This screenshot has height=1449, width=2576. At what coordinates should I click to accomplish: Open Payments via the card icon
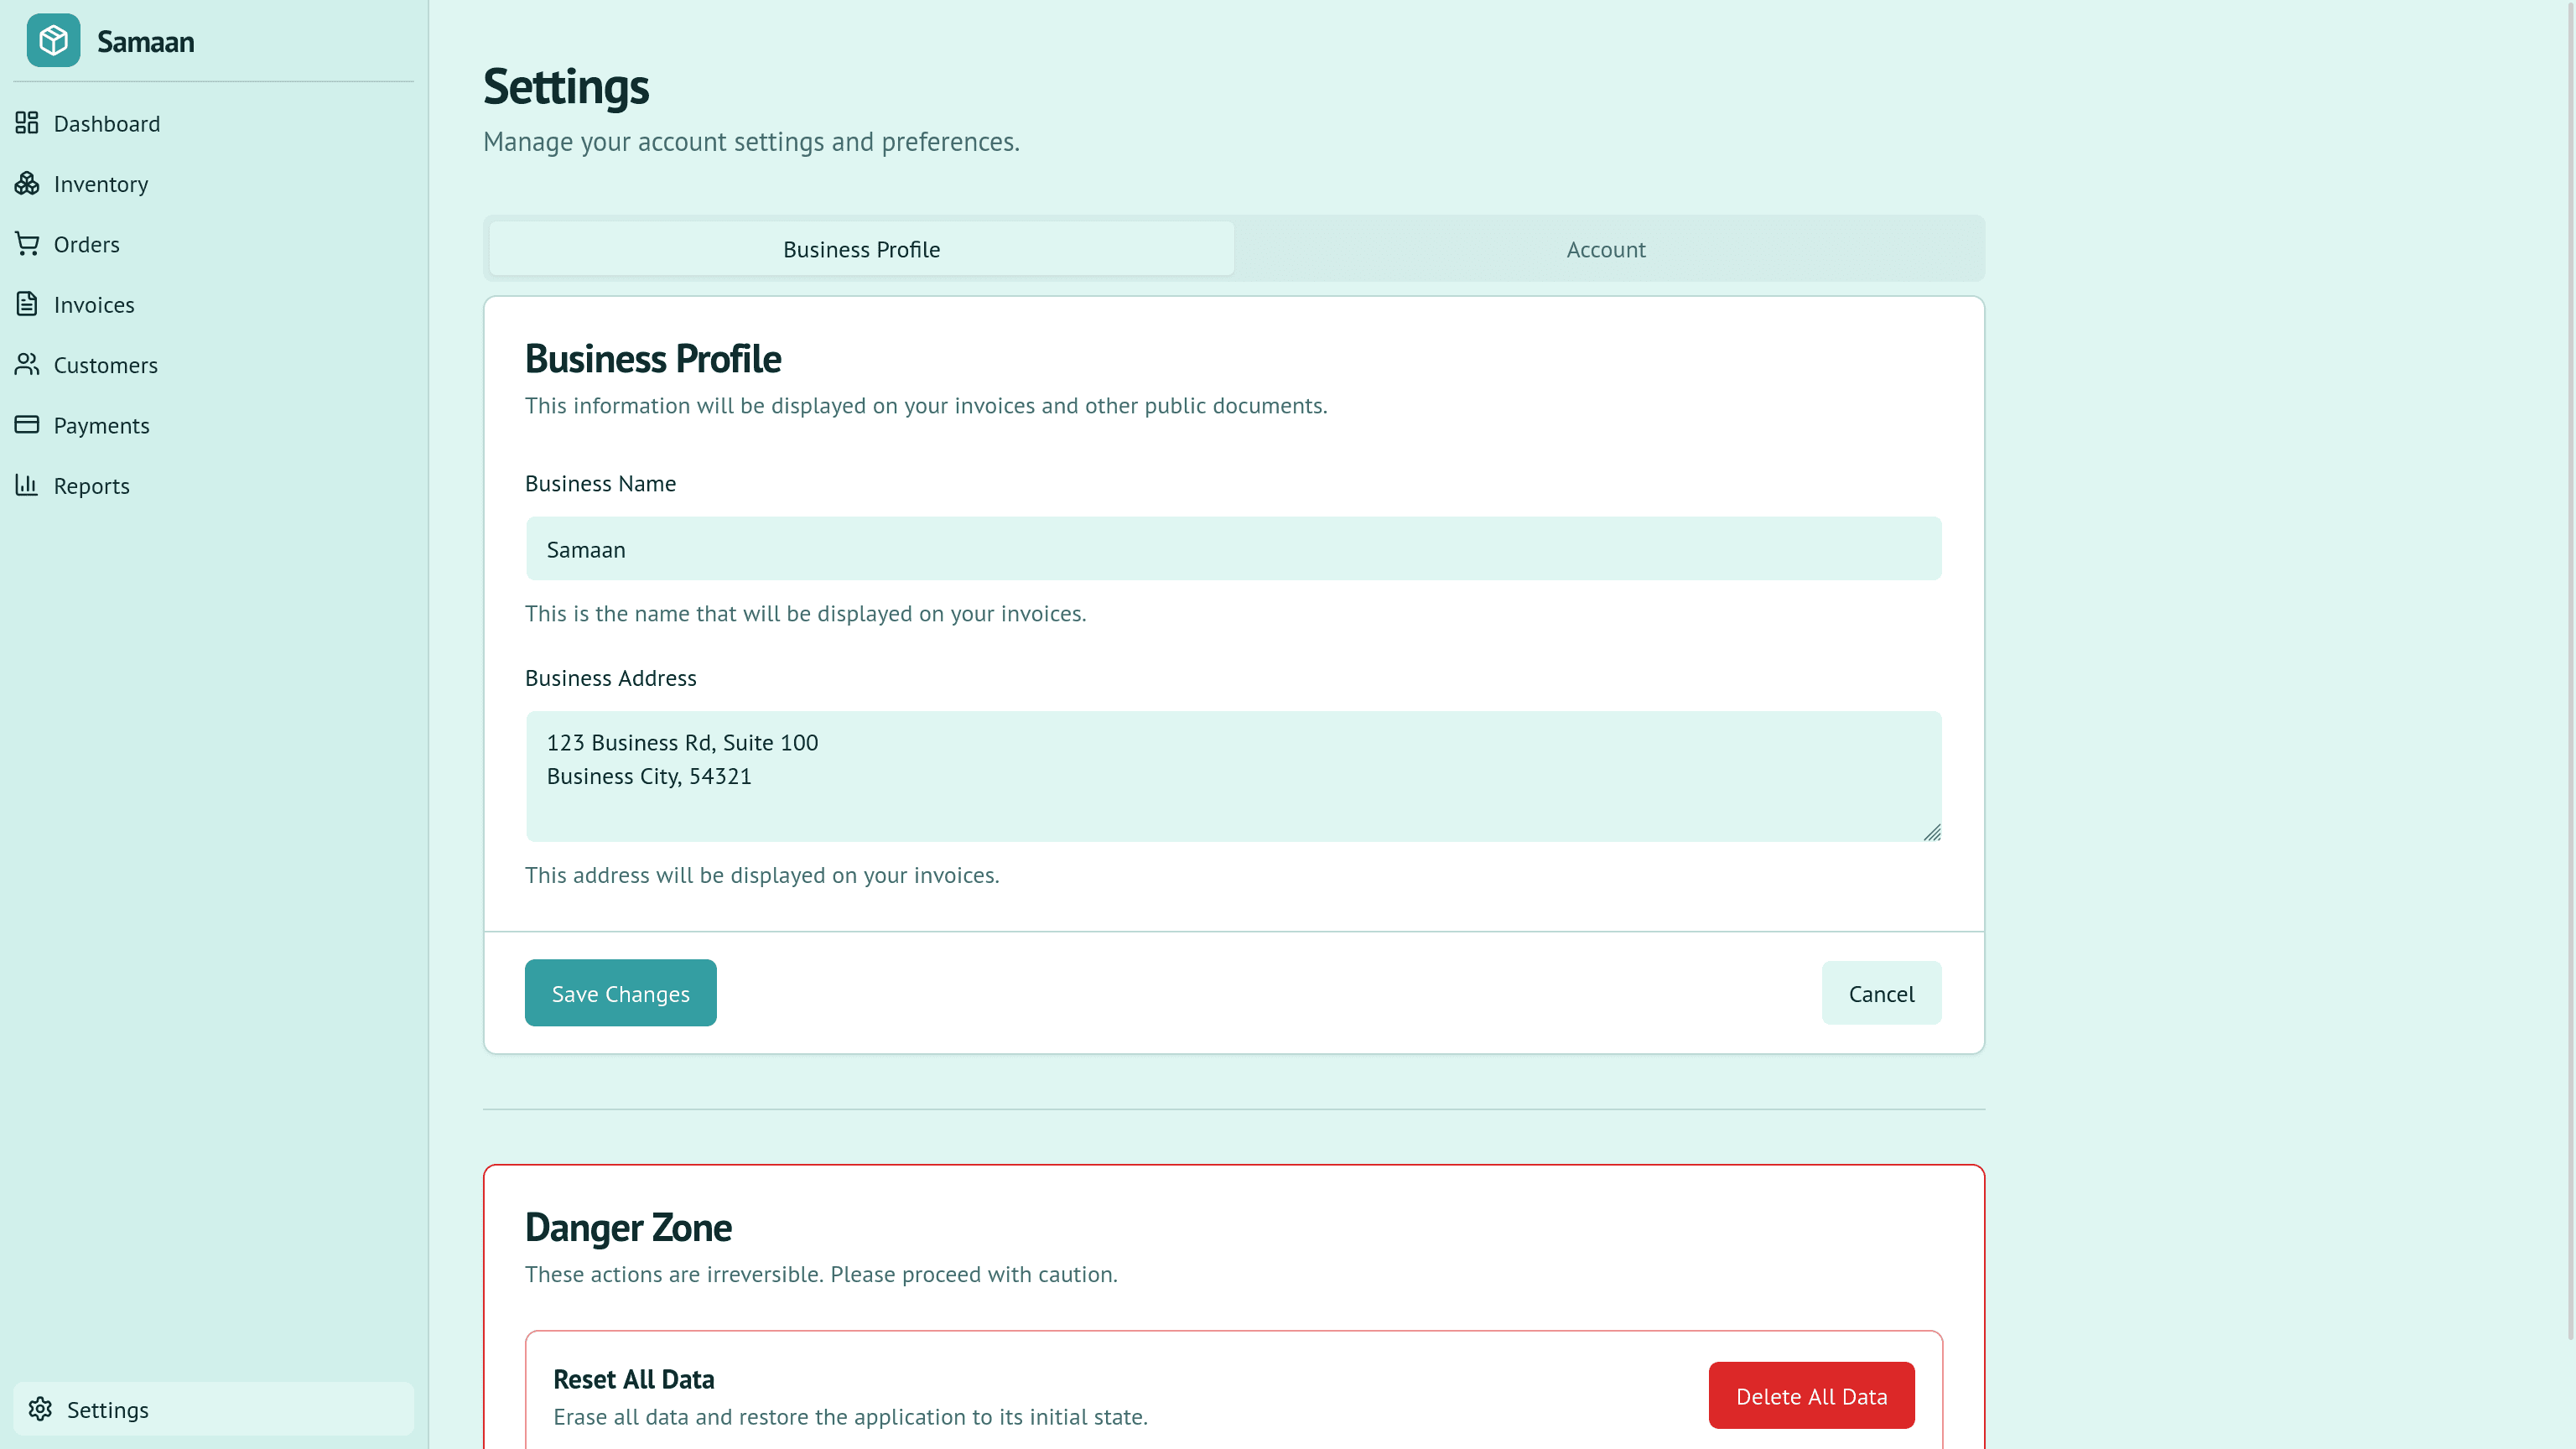coord(27,425)
